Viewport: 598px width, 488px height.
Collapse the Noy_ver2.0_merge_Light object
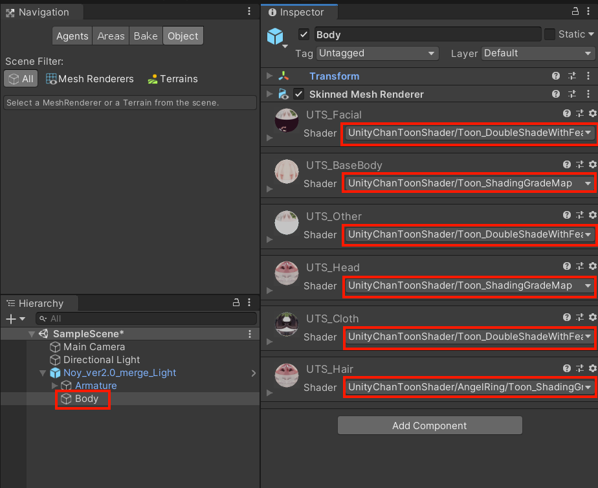click(x=43, y=373)
